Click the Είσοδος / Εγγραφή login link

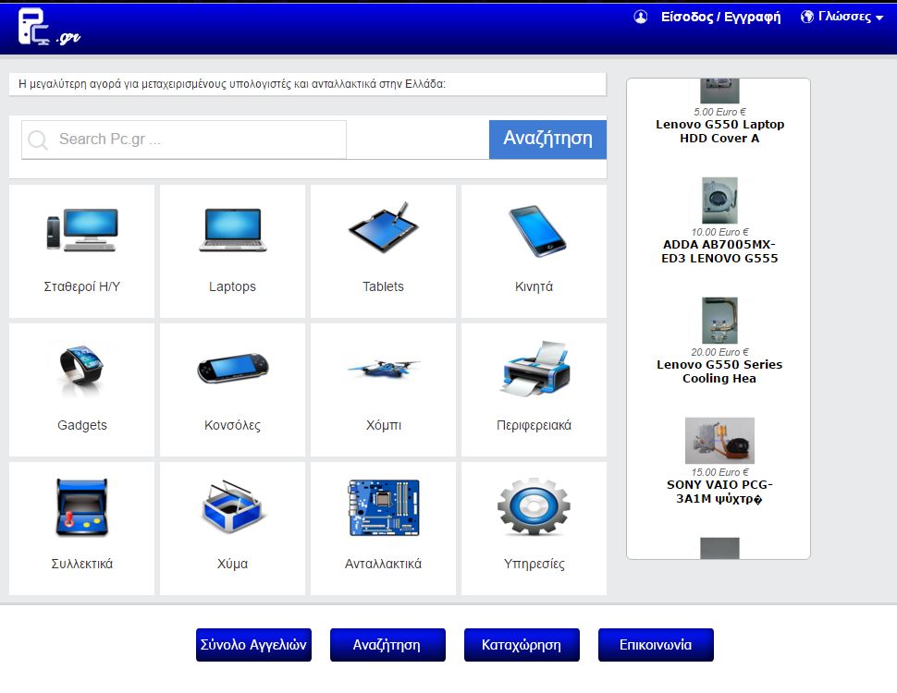pos(719,17)
